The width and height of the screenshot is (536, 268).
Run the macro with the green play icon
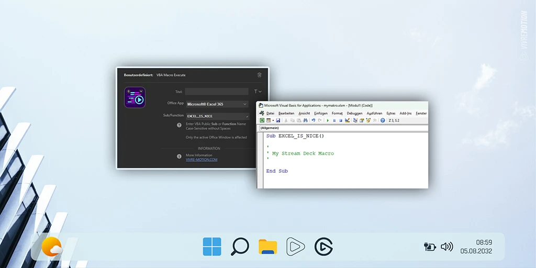328,120
